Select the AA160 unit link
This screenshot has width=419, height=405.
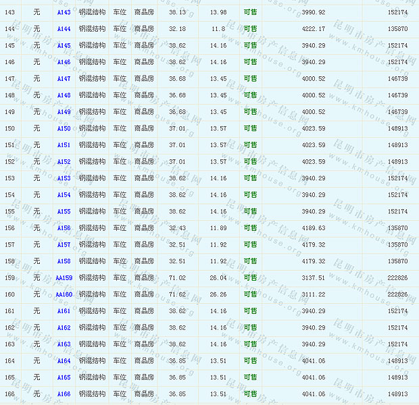[64, 294]
